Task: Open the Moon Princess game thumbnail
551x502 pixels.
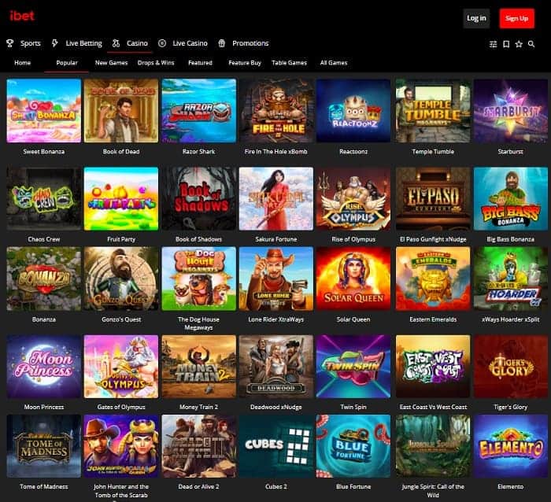Action: (44, 367)
